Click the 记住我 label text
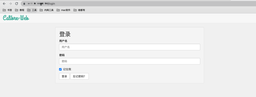The image size is (256, 97). (x=67, y=69)
